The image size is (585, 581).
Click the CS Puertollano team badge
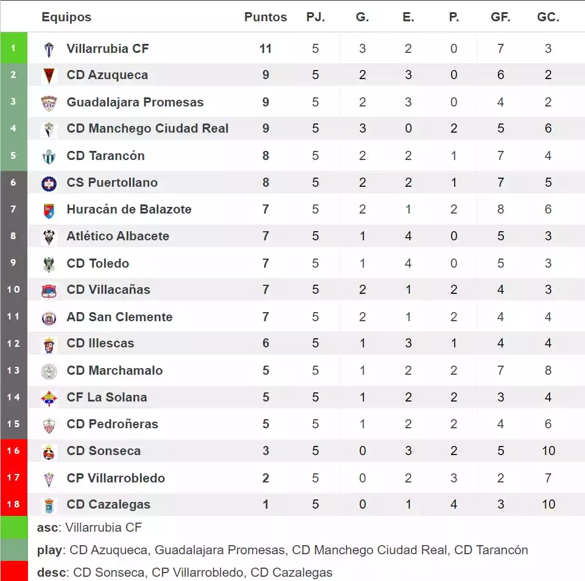point(49,183)
